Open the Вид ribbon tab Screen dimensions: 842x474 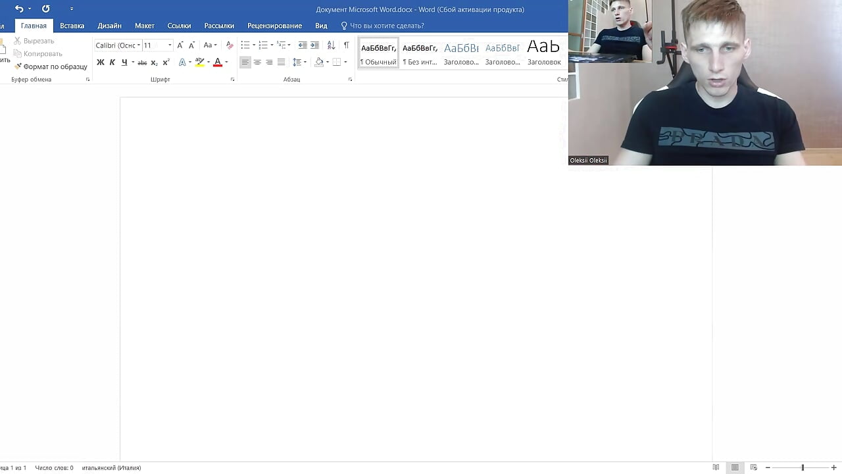coord(321,26)
